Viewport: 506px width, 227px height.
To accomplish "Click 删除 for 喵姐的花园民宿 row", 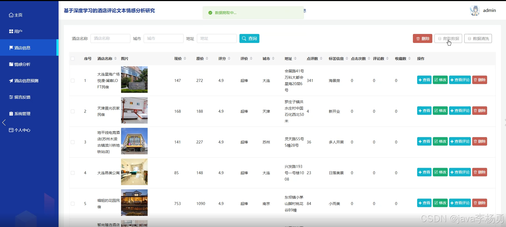I will click(480, 203).
